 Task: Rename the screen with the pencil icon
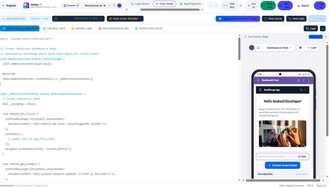click(x=109, y=5)
